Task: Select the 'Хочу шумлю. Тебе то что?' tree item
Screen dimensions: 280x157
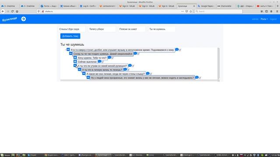Action: [x=92, y=58]
